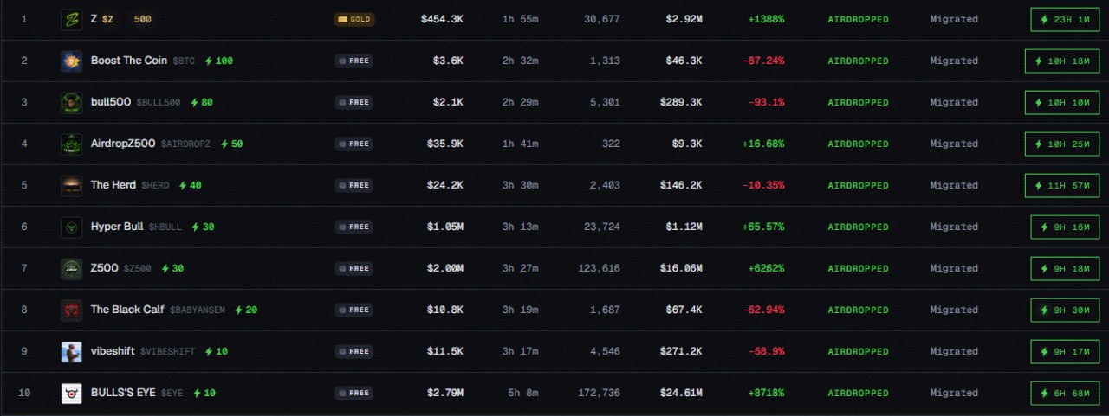Click the lightning 100 boost count
This screenshot has height=416, width=1109.
click(218, 61)
